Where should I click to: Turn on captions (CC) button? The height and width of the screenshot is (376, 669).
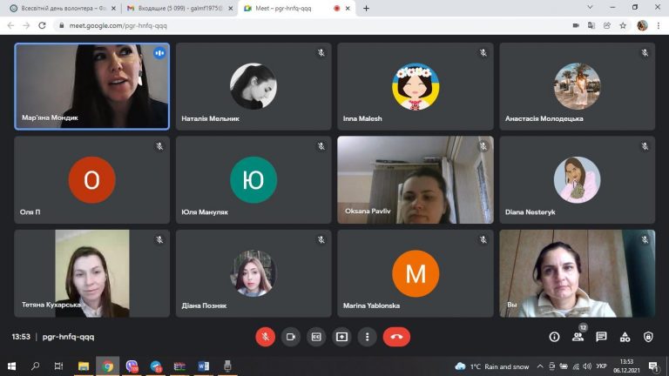click(316, 337)
